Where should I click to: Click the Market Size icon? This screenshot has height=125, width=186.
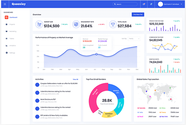click(39, 24)
